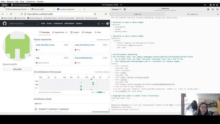Switch to Repositories profile tab
Image resolution: width=220 pixels, height=124 pixels.
[x=59, y=32]
